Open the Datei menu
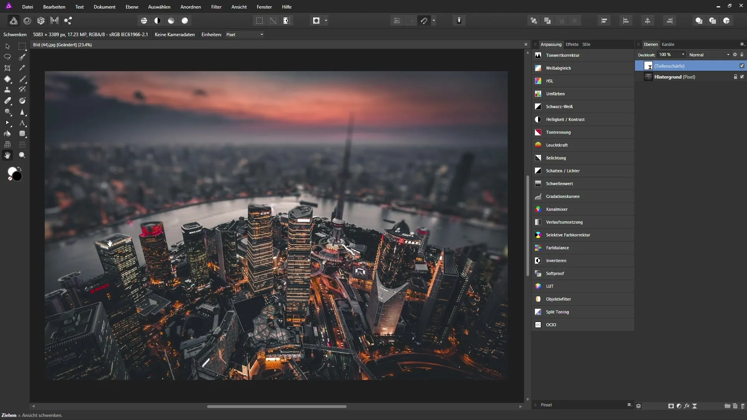Screen dimensions: 747x420 [x=28, y=7]
